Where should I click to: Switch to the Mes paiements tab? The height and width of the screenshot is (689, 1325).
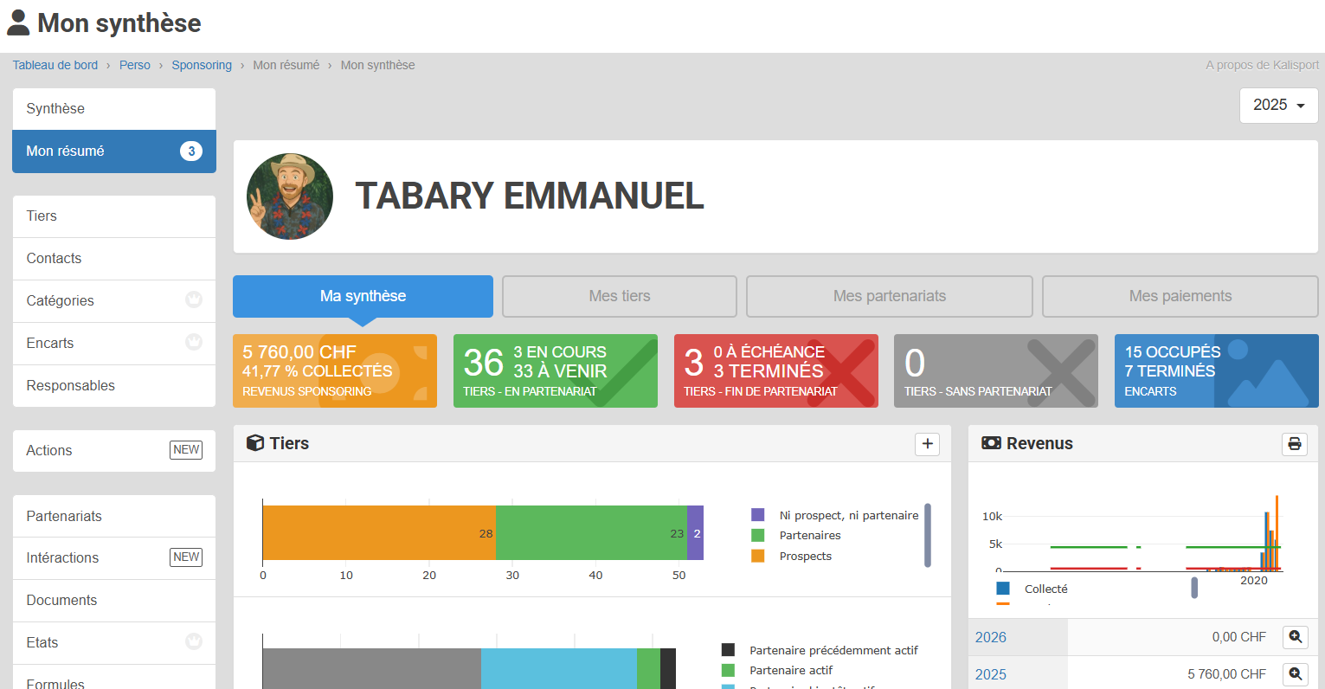coord(1180,296)
